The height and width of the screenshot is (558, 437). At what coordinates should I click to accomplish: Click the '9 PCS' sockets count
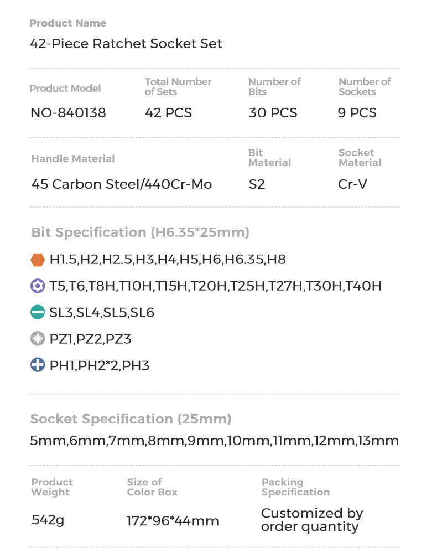(357, 113)
